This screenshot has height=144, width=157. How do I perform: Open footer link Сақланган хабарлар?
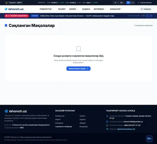pyautogui.click(x=63, y=127)
